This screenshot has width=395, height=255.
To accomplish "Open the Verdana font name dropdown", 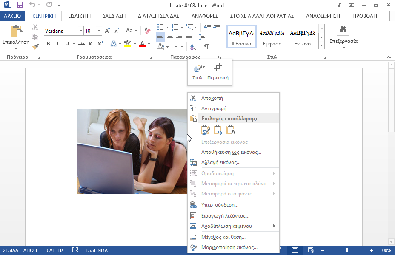I will point(80,31).
